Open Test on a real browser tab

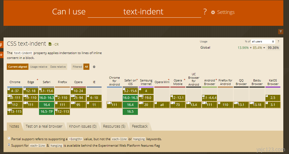coord(44,126)
